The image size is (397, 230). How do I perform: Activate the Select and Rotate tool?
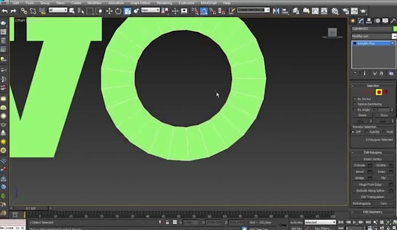(119, 11)
